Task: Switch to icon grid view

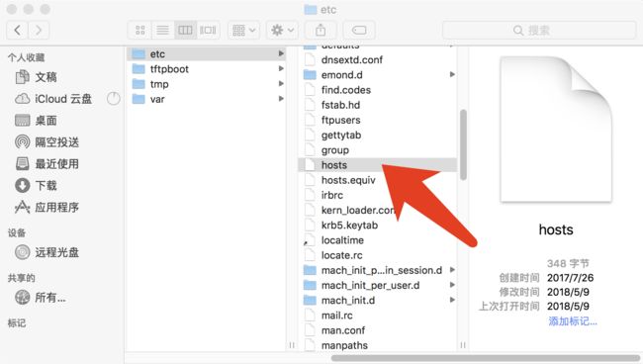Action: pos(140,30)
